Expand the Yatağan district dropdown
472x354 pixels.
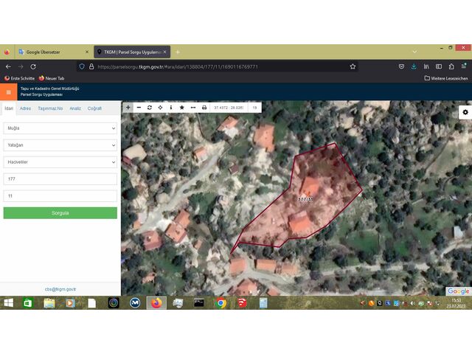coord(60,145)
